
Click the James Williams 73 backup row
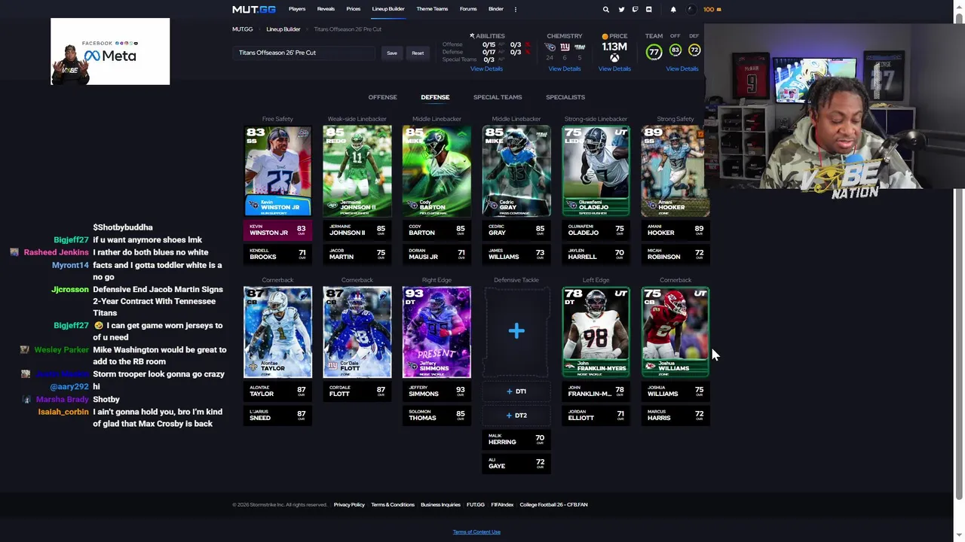pos(516,254)
